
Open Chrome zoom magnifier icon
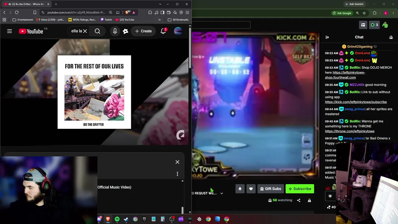(357, 13)
